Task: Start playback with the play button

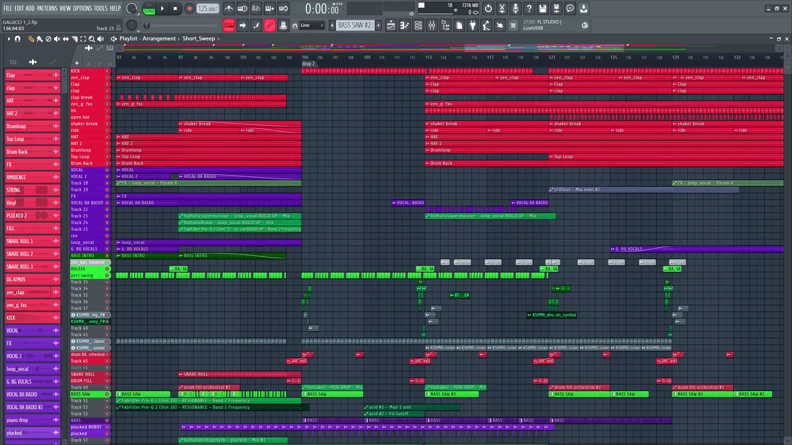Action: coord(162,8)
